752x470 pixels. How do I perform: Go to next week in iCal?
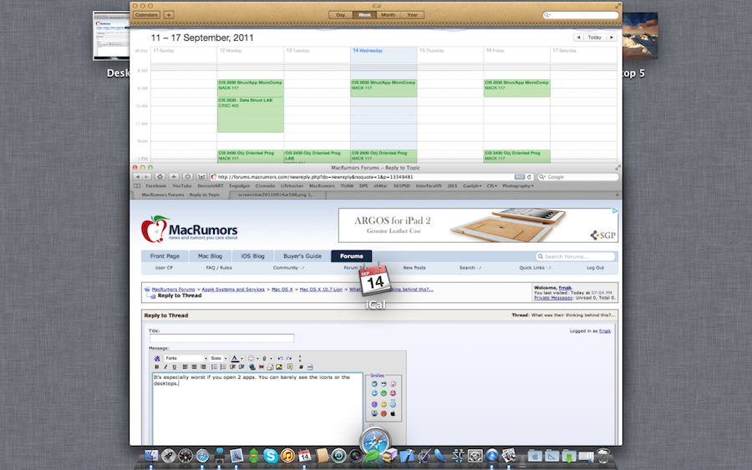[612, 38]
